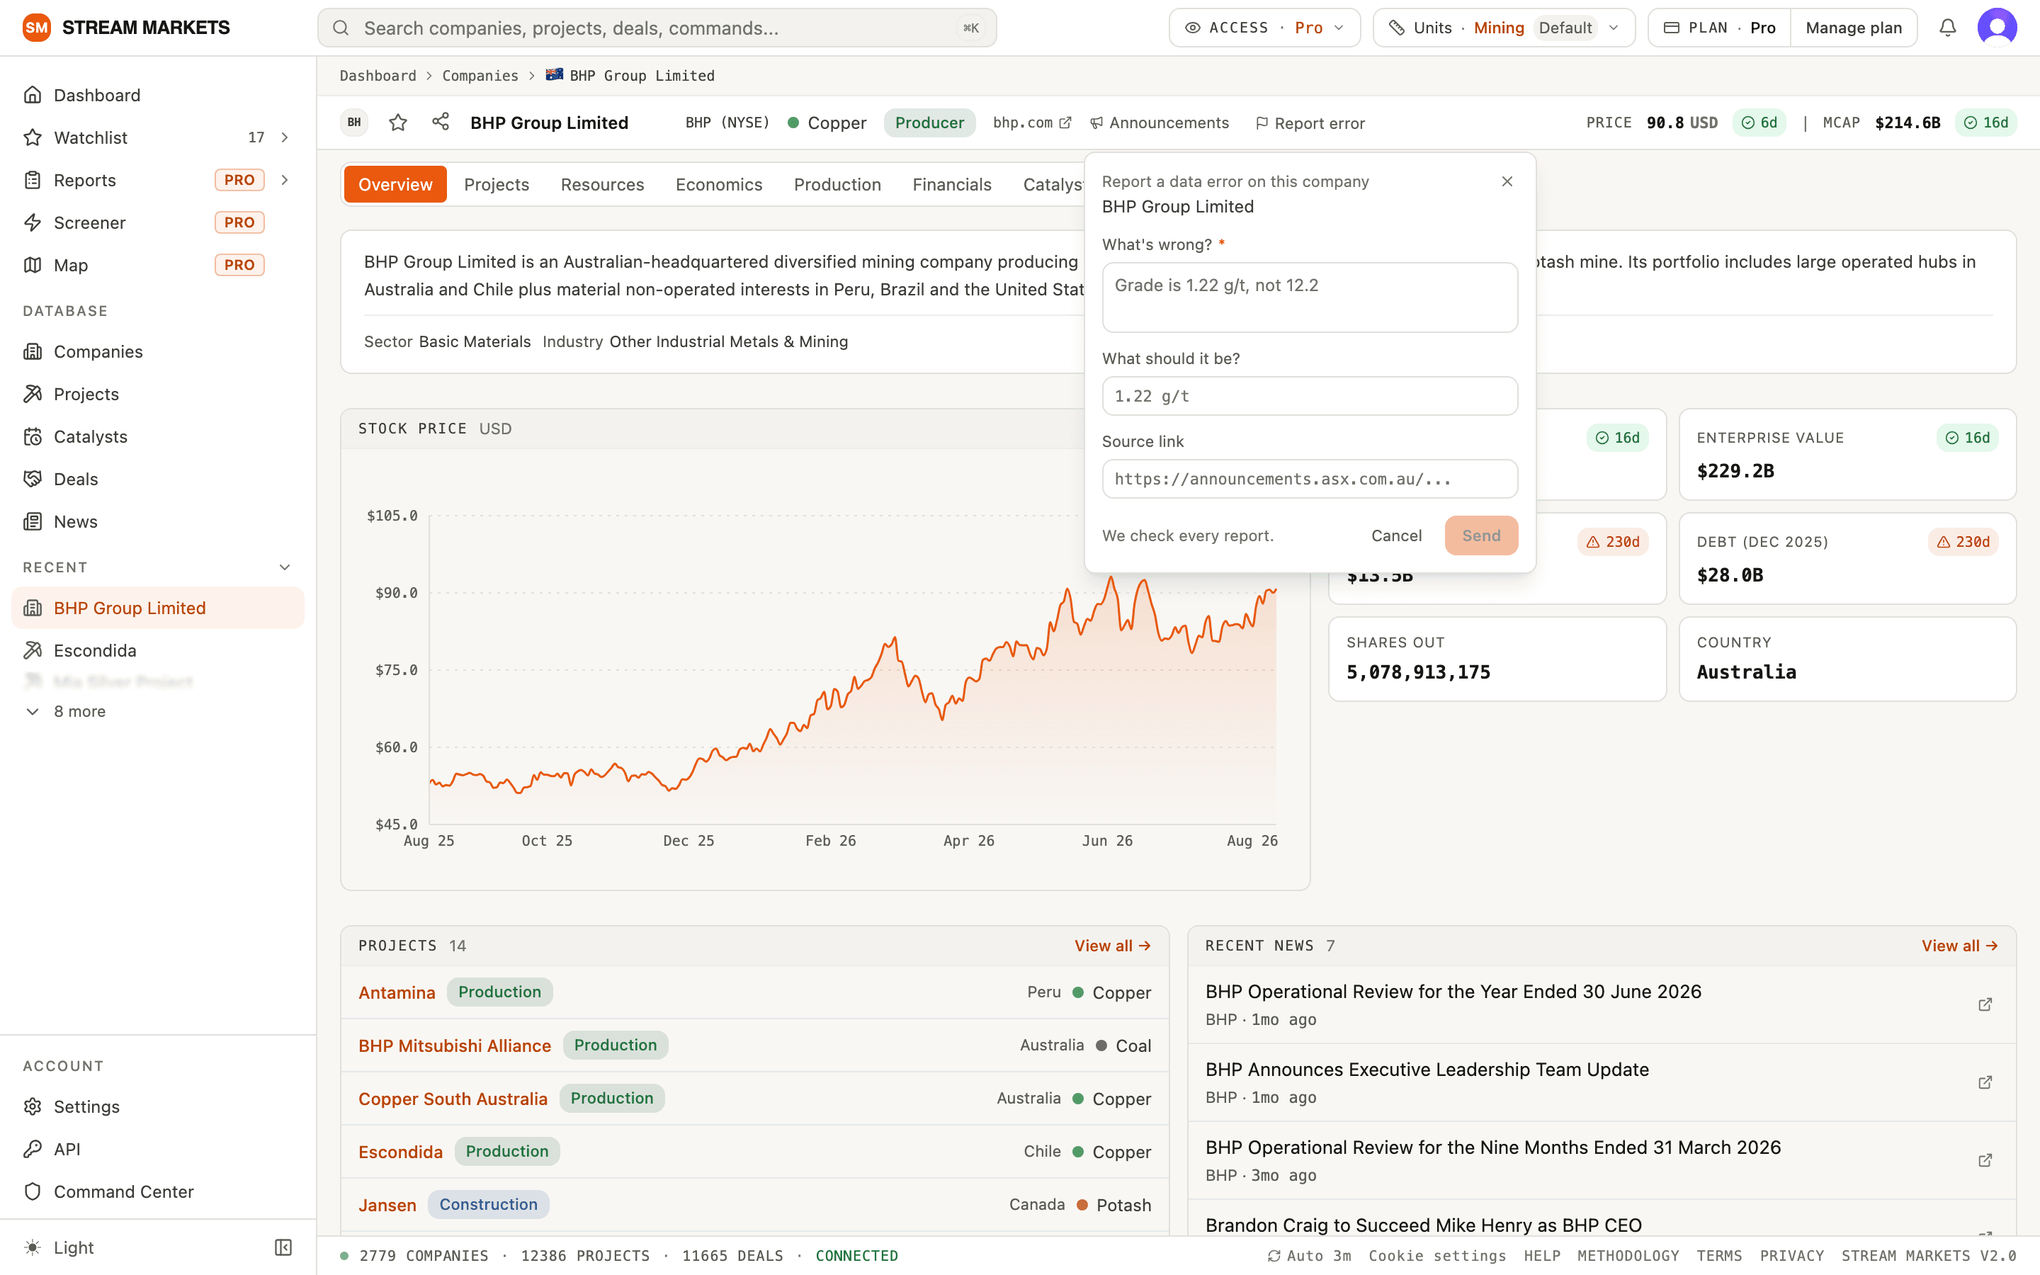Star BHP Group Limited for watchlist
2040x1275 pixels.
[x=398, y=123]
